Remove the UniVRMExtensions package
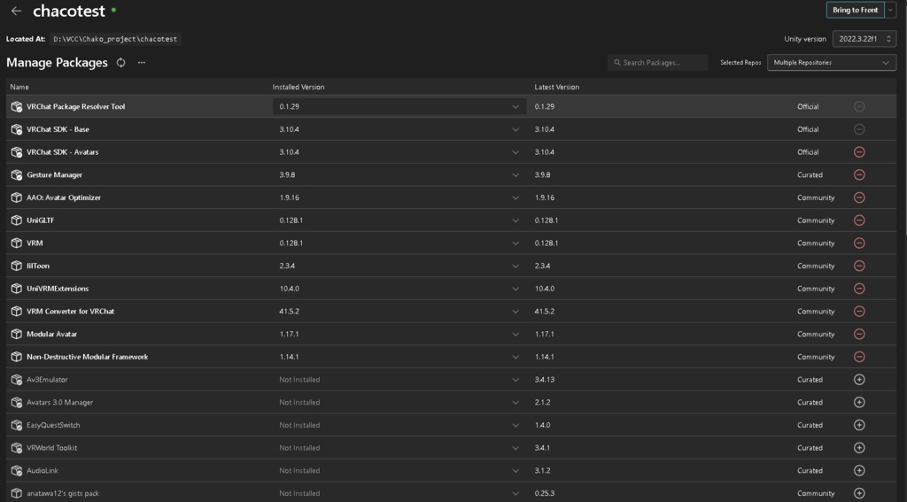The height and width of the screenshot is (502, 907). click(859, 289)
